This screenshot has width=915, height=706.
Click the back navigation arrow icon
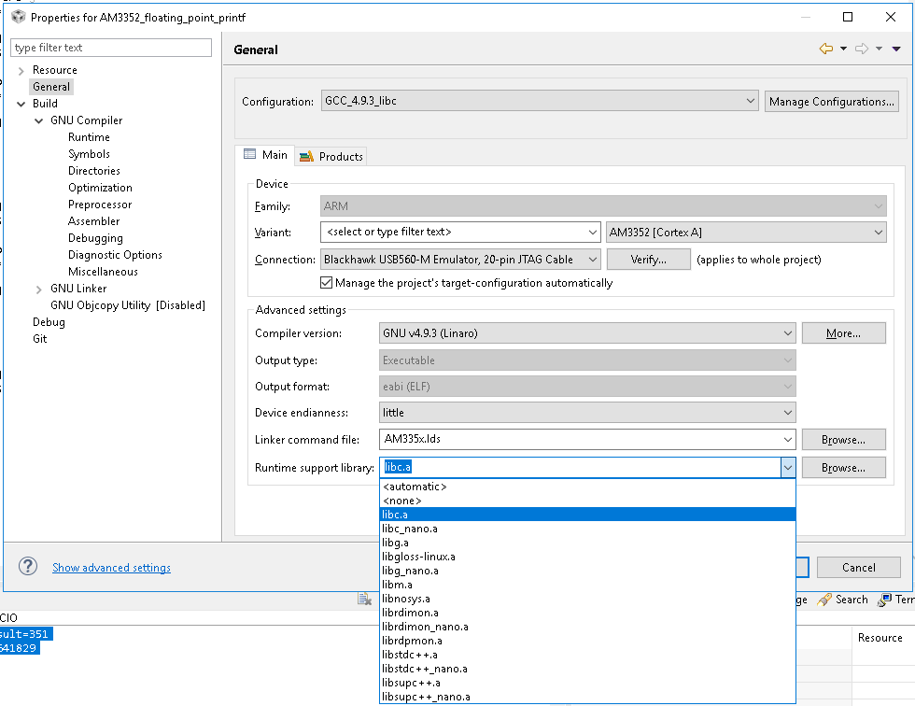point(825,49)
